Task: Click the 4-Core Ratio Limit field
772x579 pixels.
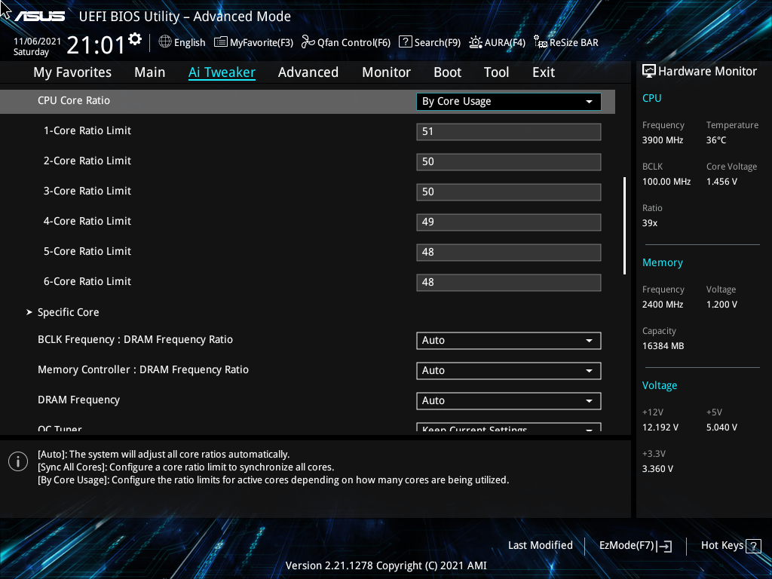Action: (509, 222)
